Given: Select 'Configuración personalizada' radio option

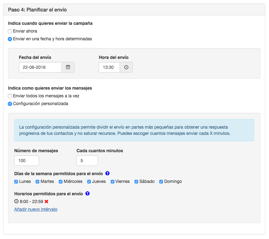Looking at the screenshot, I should coord(10,104).
